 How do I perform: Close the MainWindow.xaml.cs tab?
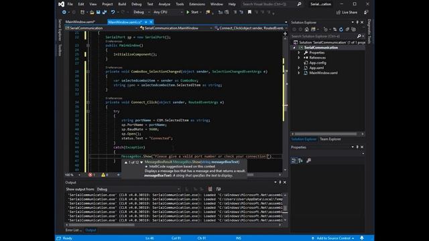pyautogui.click(x=151, y=22)
